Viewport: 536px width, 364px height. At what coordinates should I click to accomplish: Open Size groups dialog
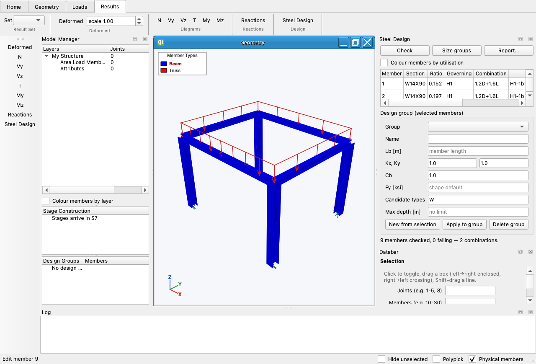pyautogui.click(x=456, y=50)
